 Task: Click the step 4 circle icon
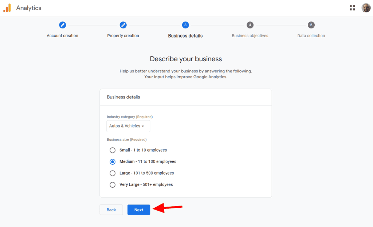[x=250, y=25]
